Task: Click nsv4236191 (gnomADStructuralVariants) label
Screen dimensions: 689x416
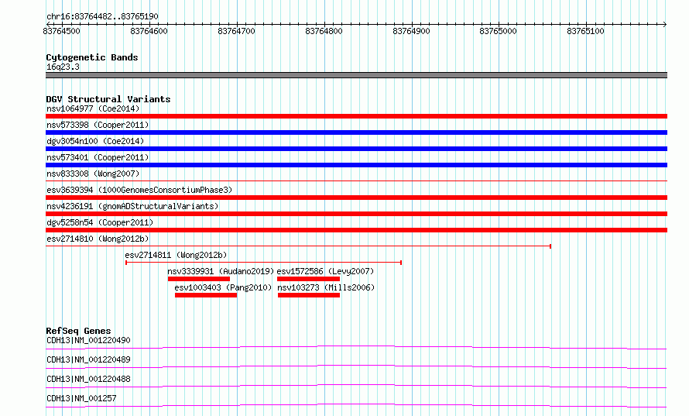Action: pos(132,206)
